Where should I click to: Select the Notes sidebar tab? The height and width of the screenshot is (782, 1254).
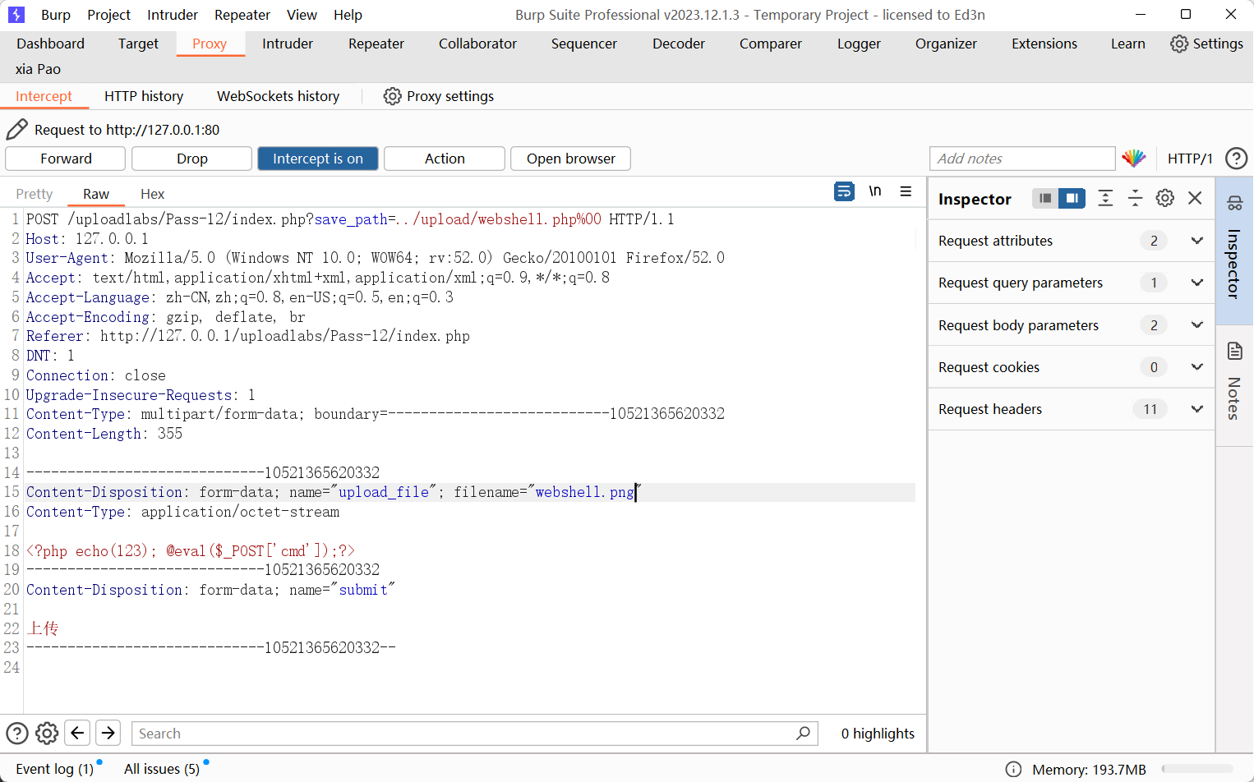[x=1234, y=385]
